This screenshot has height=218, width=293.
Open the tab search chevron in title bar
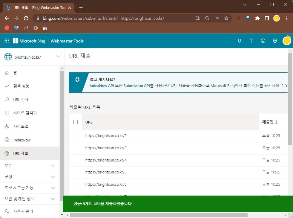(x=244, y=4)
